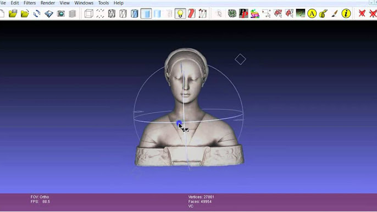Select the flat shading render mode
This screenshot has width=377, height=212.
[146, 14]
